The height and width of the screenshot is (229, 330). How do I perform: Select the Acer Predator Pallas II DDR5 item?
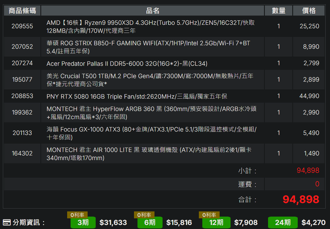(127, 63)
